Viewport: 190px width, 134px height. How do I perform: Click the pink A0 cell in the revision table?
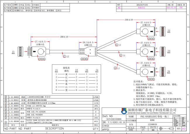[x=119, y=8]
